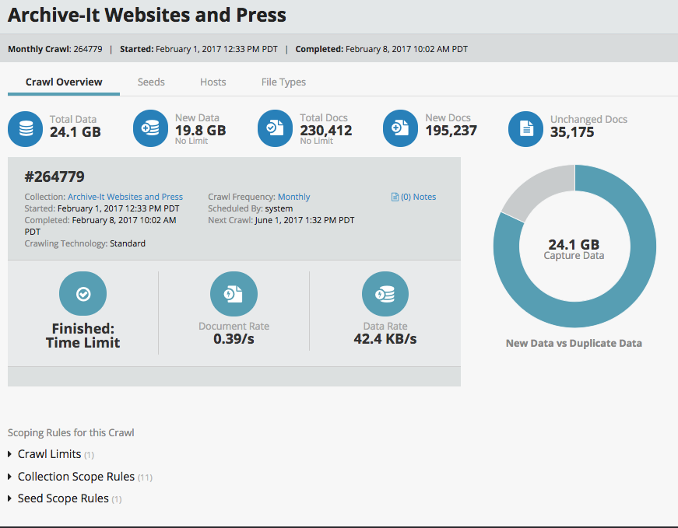Open the Archive-It Websites and Press collection link
This screenshot has width=678, height=528.
(125, 197)
